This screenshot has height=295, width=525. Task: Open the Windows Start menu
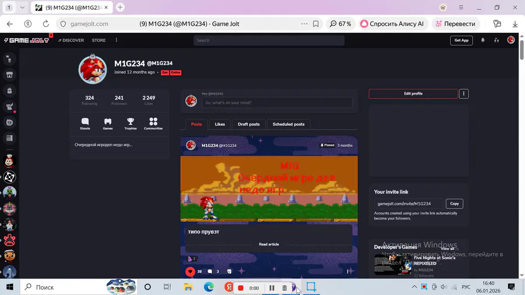click(x=10, y=287)
